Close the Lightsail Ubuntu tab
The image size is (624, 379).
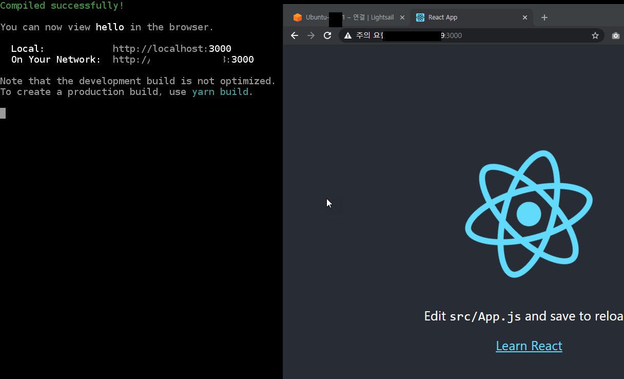402,17
